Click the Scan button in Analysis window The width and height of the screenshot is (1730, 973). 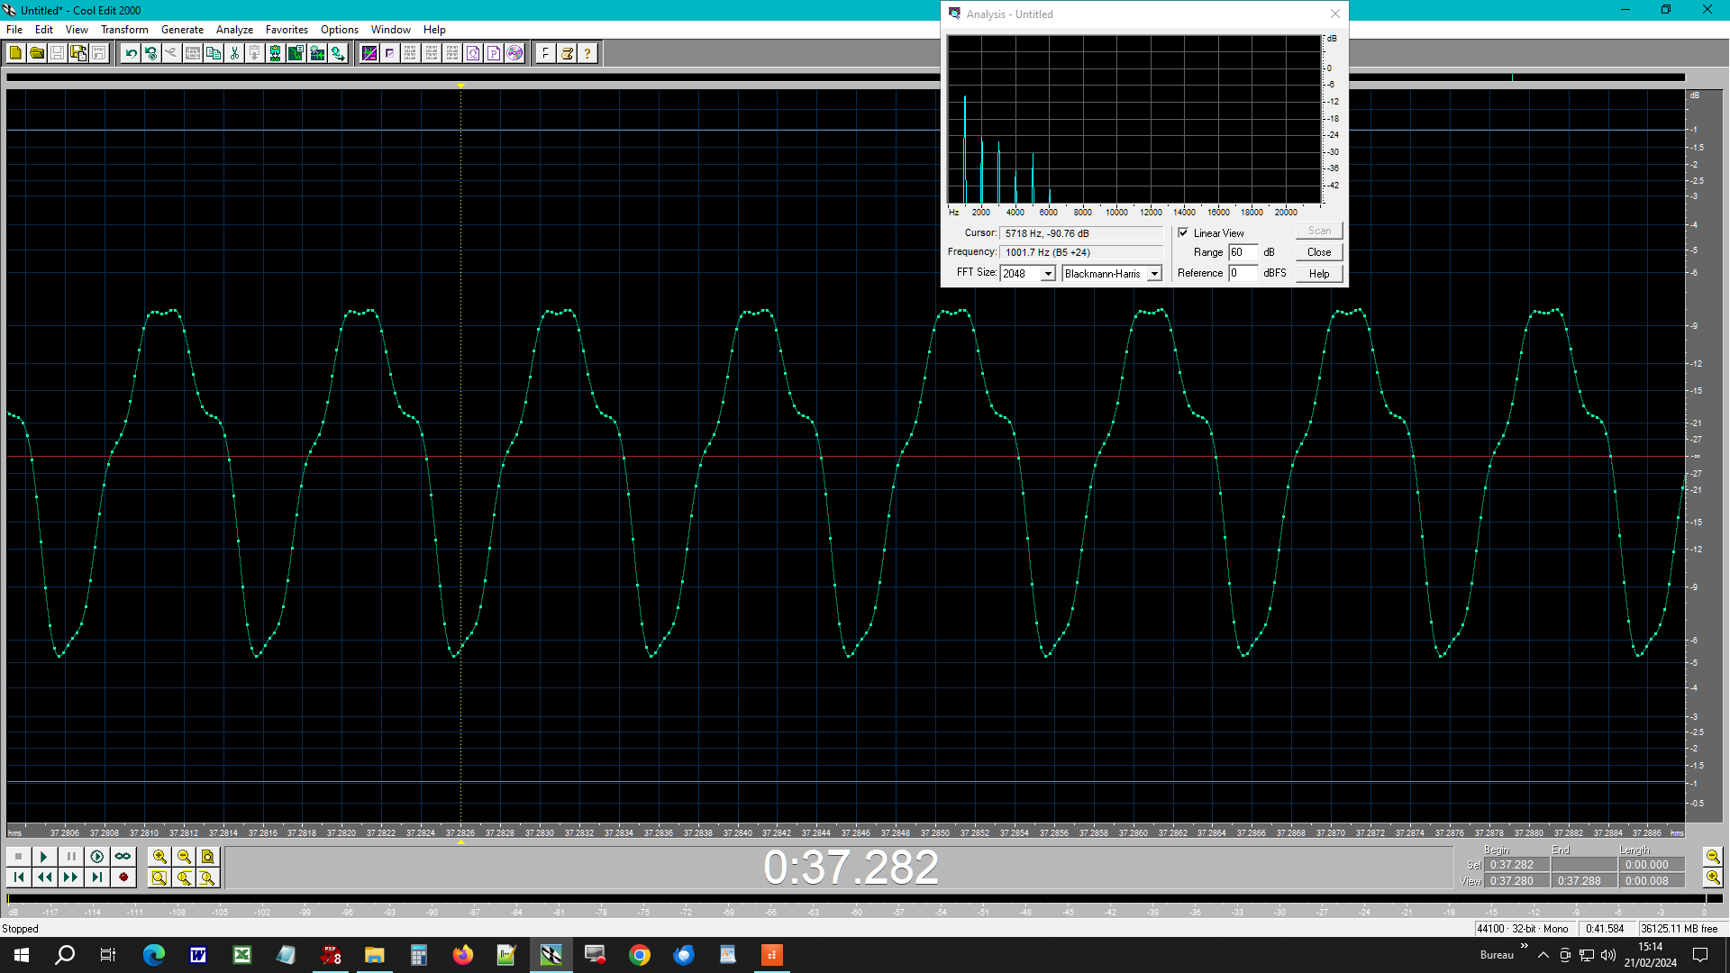[x=1319, y=231]
